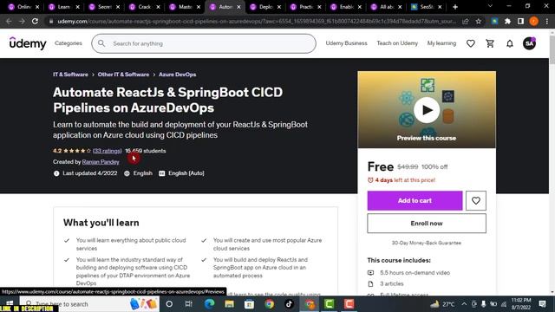Open the tab search dropdown arrow
The width and height of the screenshot is (555, 312).
pyautogui.click(x=490, y=6)
